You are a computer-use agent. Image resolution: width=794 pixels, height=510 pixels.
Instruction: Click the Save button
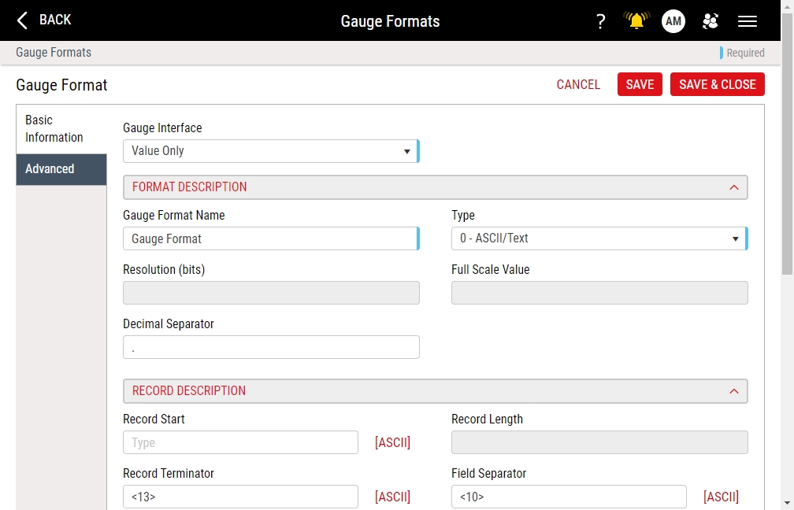[640, 85]
